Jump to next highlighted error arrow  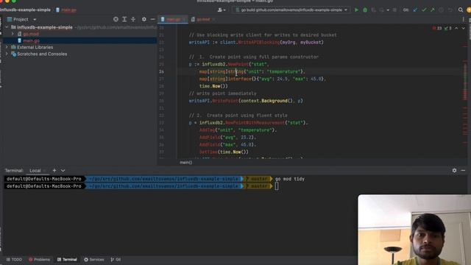(x=463, y=28)
